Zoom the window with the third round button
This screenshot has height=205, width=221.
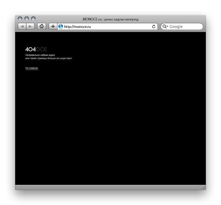pyautogui.click(x=33, y=19)
